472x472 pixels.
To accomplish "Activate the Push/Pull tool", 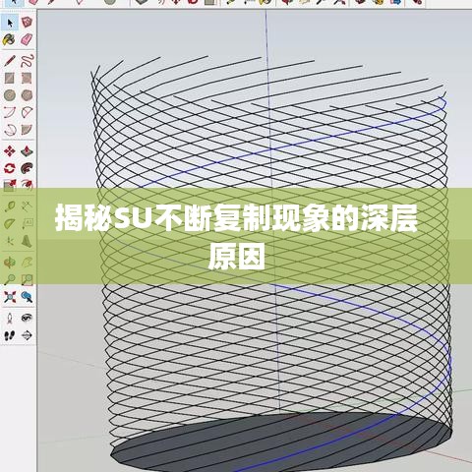I will [27, 151].
